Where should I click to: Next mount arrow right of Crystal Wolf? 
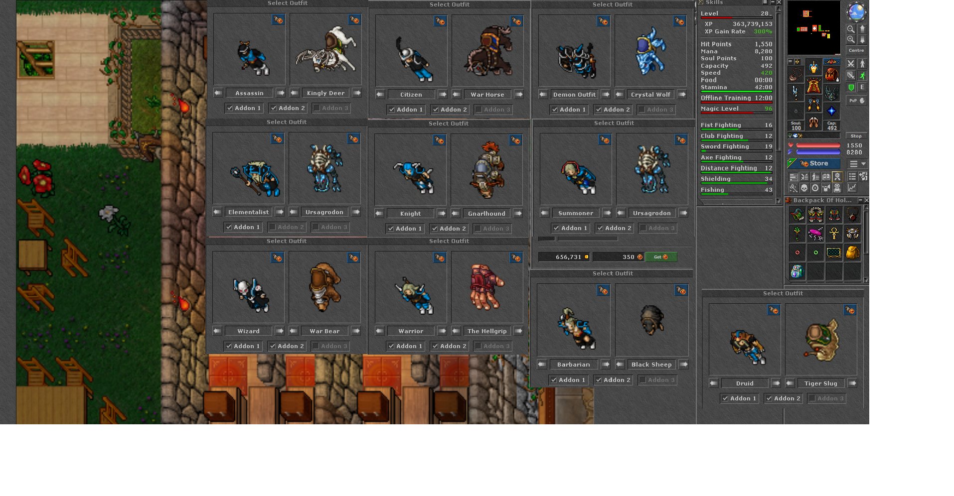(682, 95)
